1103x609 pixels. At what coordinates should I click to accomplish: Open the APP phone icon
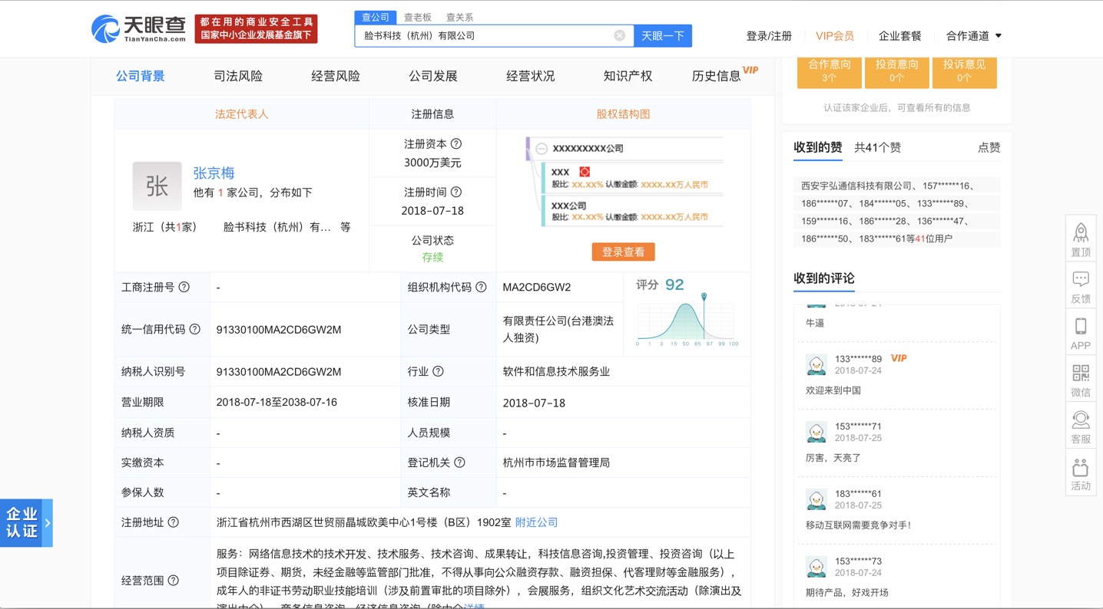1081,326
